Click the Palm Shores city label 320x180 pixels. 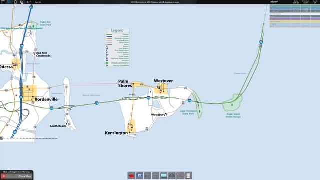coord(125,83)
